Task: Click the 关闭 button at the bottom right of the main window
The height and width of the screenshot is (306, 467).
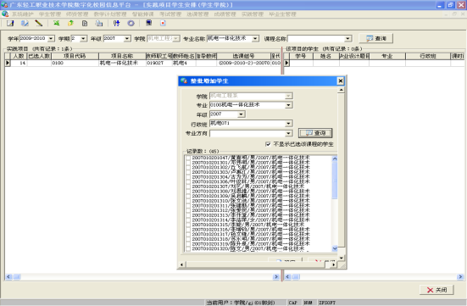Action: 436,290
